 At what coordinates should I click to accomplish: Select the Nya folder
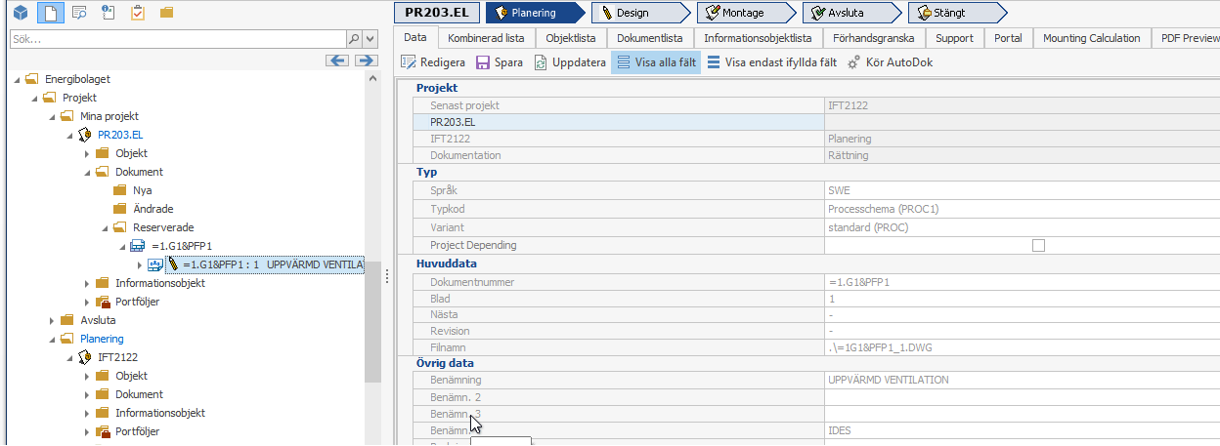click(x=142, y=190)
